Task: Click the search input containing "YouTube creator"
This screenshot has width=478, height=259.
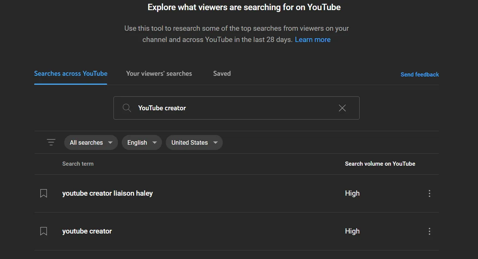Action: (236, 108)
